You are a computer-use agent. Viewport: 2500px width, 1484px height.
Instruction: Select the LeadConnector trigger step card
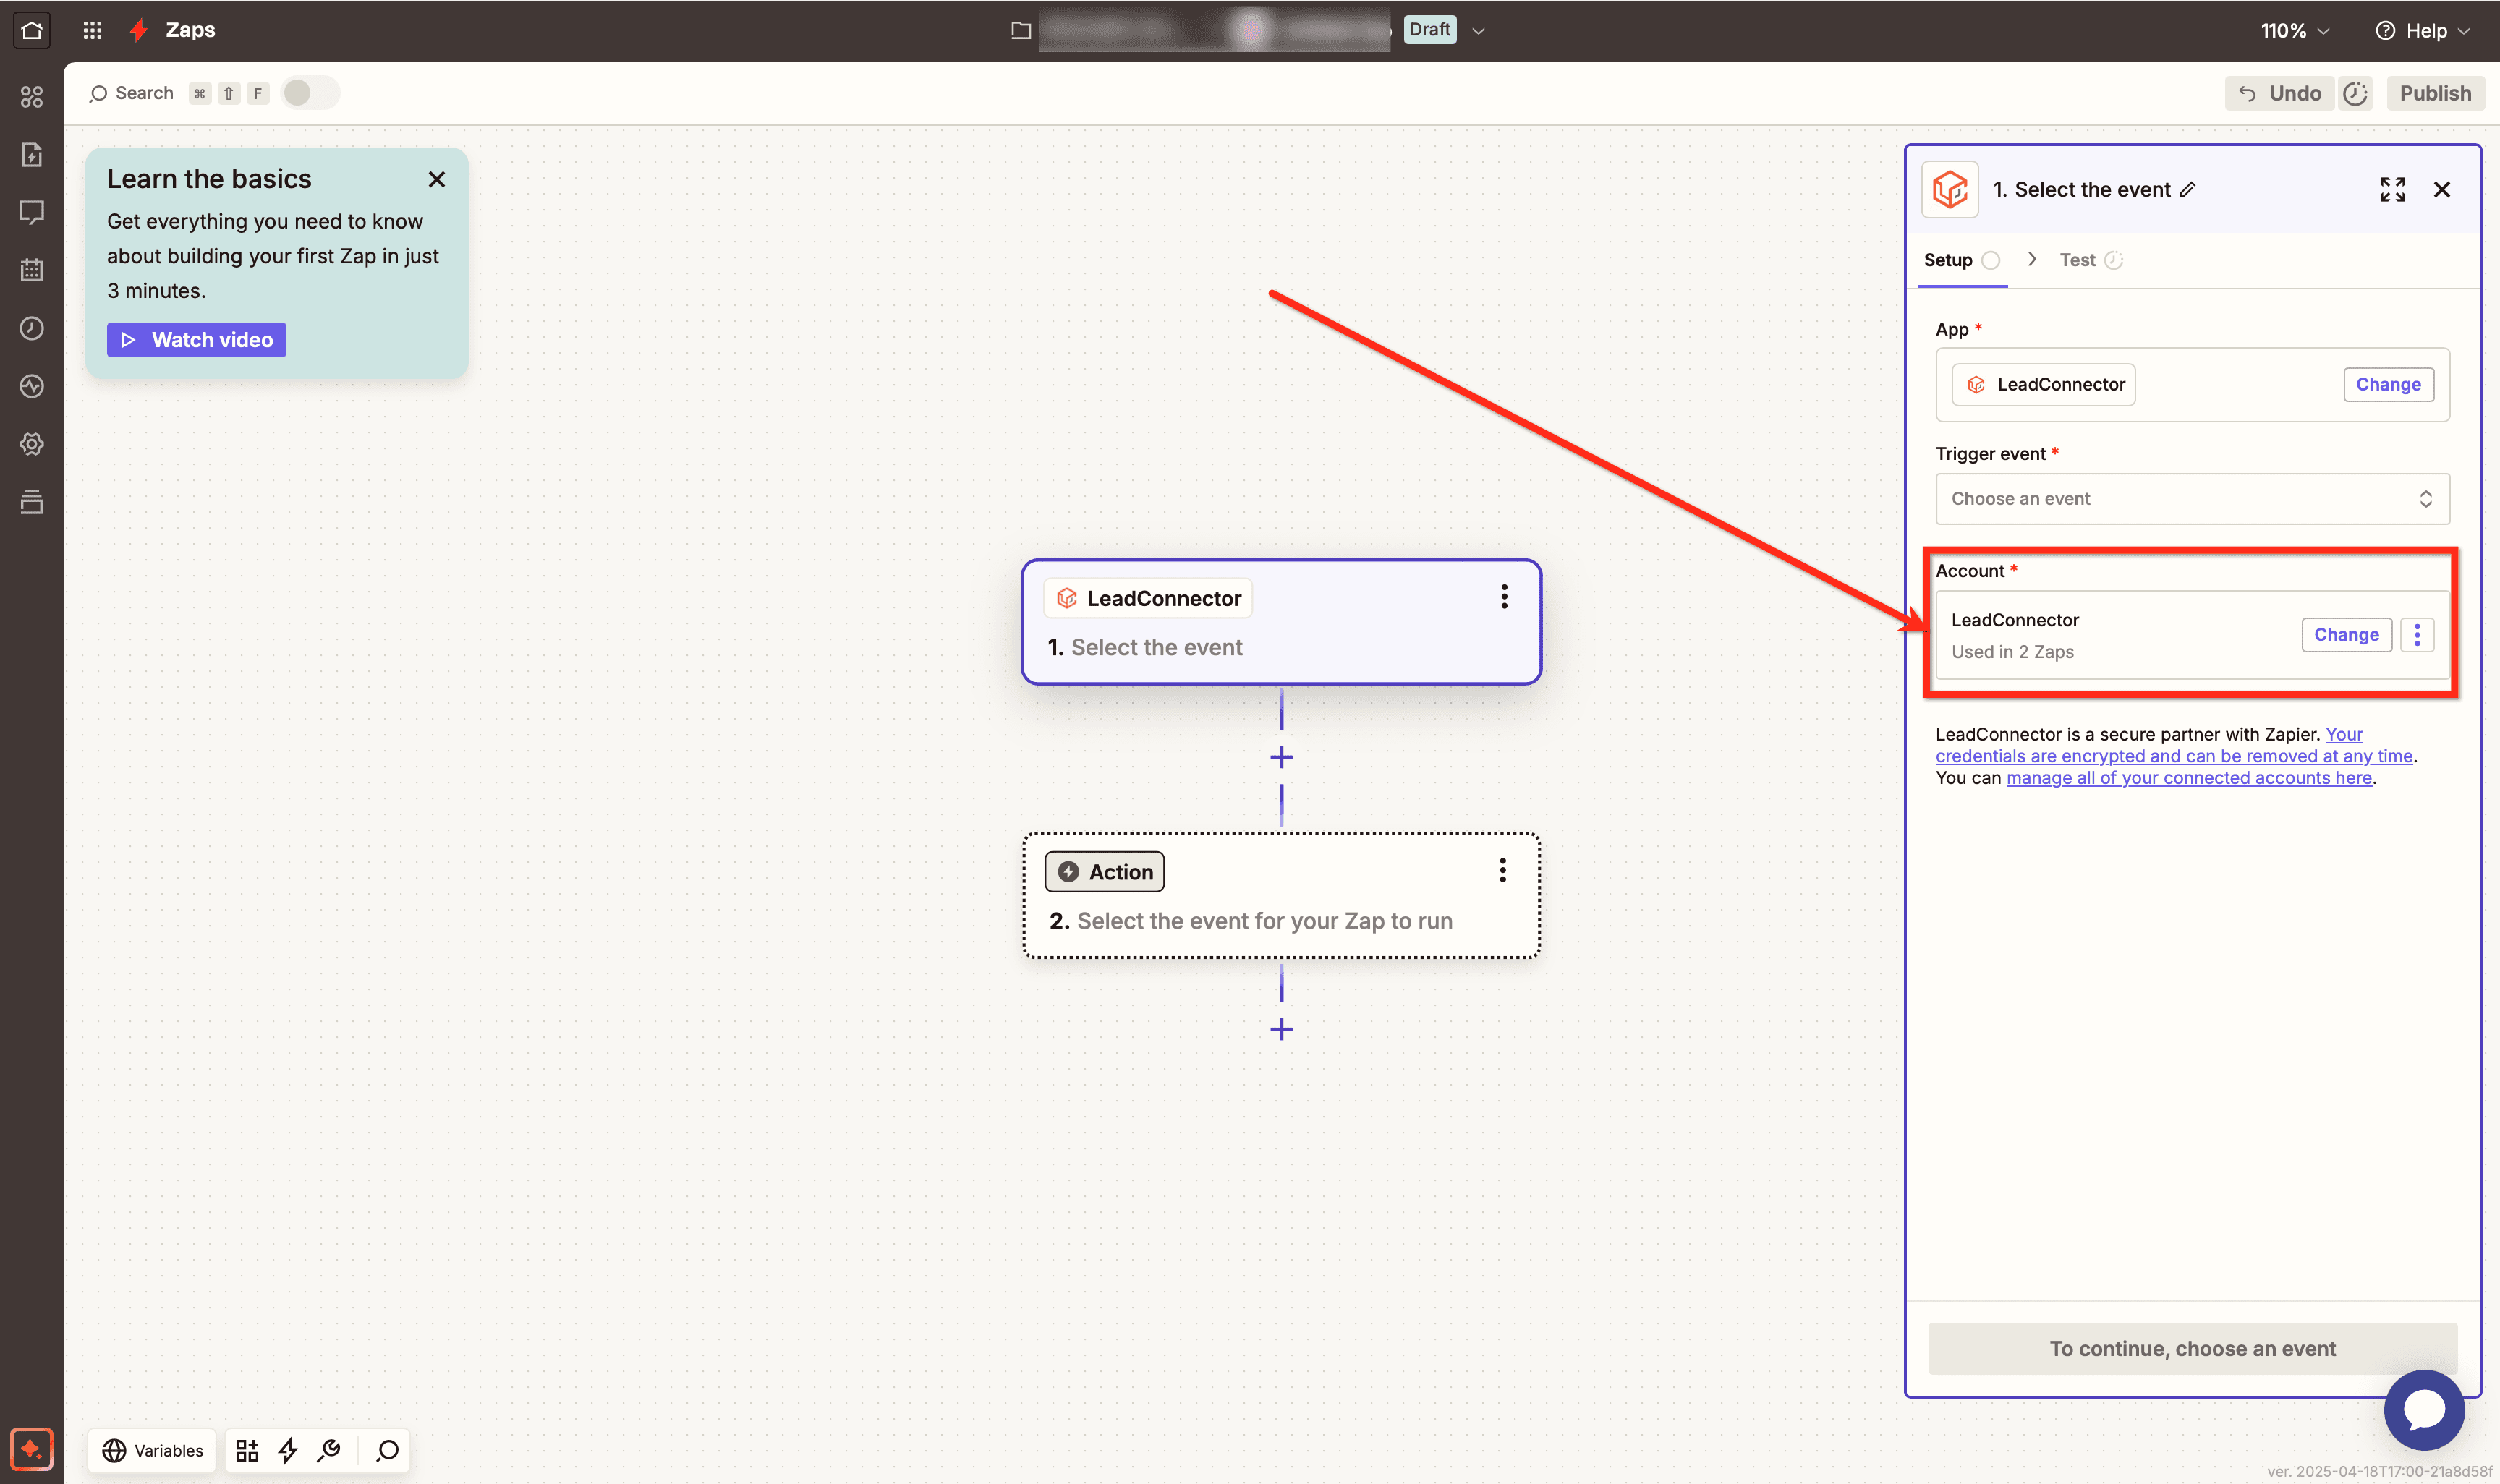click(x=1281, y=622)
